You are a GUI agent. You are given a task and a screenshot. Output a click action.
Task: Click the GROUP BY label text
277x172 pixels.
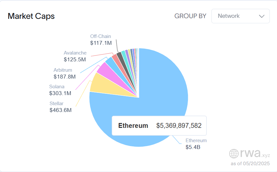[190, 16]
